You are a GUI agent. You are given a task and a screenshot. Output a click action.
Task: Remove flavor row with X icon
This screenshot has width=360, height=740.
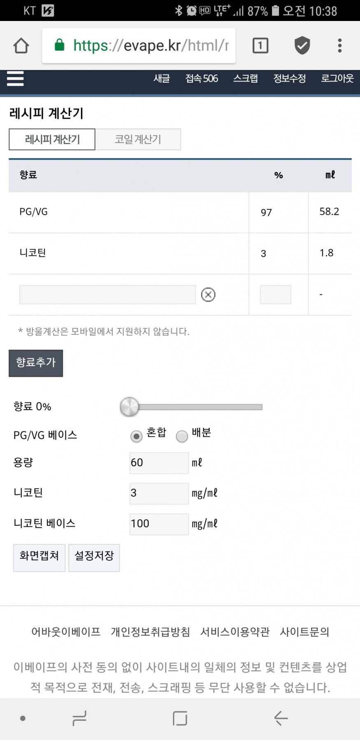tap(208, 295)
